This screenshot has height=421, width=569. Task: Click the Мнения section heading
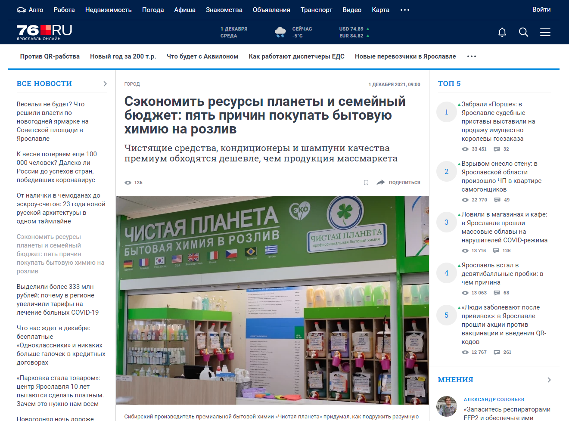coord(456,380)
